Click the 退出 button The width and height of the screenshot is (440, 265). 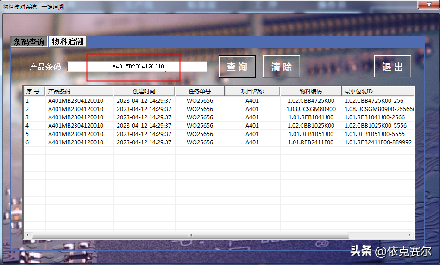tap(393, 67)
